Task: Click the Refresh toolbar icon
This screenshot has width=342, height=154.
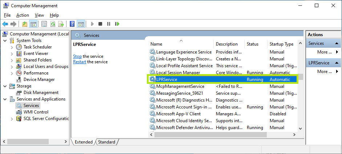Action: [53, 24]
